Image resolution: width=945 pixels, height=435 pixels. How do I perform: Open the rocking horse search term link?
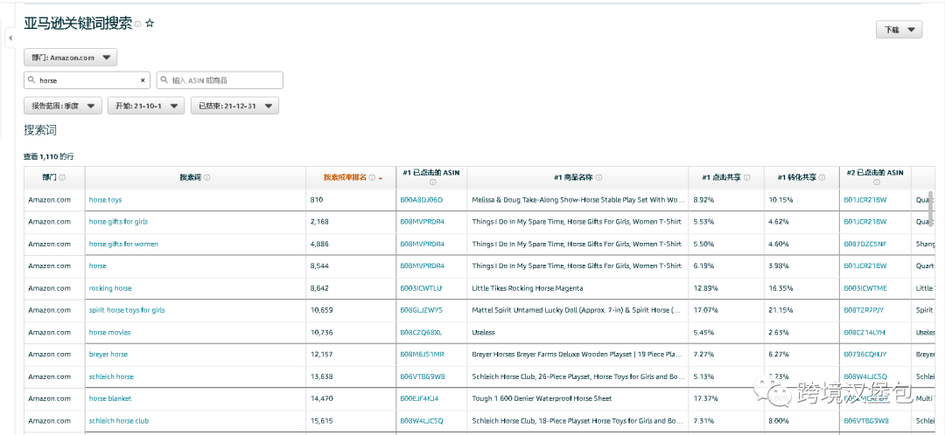[110, 288]
